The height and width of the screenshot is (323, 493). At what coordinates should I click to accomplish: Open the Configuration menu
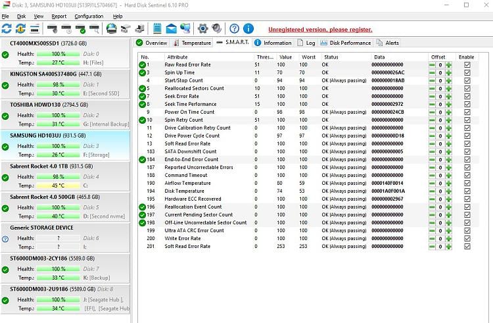coord(89,16)
